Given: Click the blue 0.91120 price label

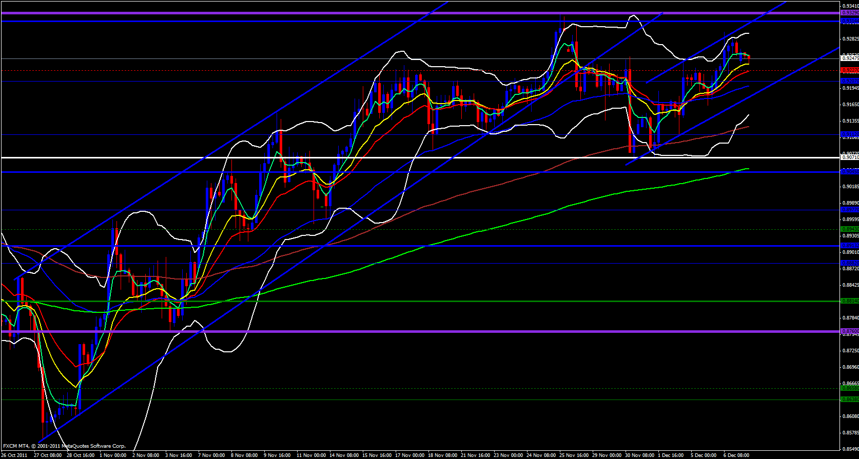Looking at the screenshot, I should [x=849, y=134].
